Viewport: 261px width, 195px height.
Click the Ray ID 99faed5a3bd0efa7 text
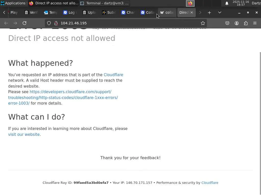point(91,183)
